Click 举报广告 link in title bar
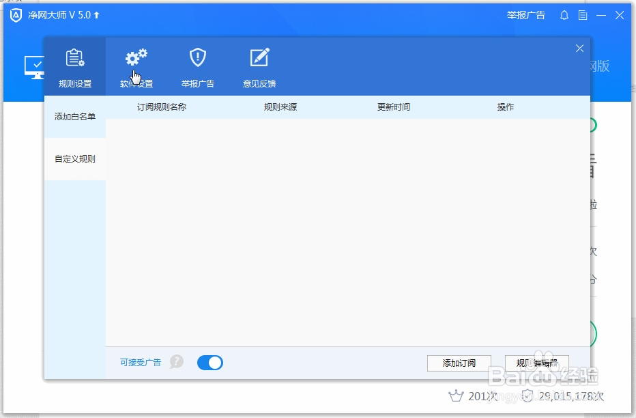The image size is (636, 418). [x=525, y=16]
